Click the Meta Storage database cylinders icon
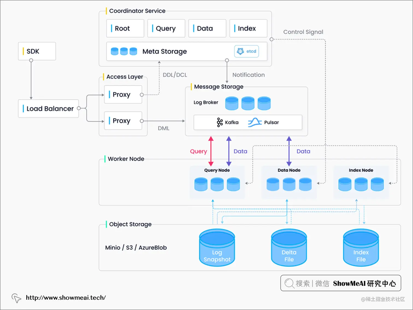This screenshot has width=413, height=310. [124, 51]
